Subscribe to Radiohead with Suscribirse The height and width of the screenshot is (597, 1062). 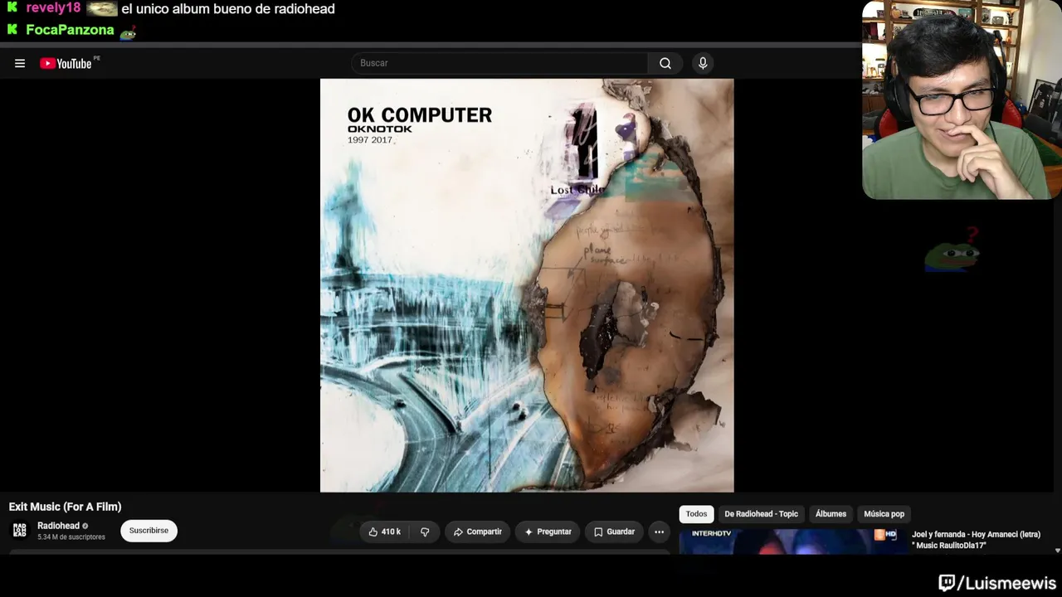tap(149, 531)
